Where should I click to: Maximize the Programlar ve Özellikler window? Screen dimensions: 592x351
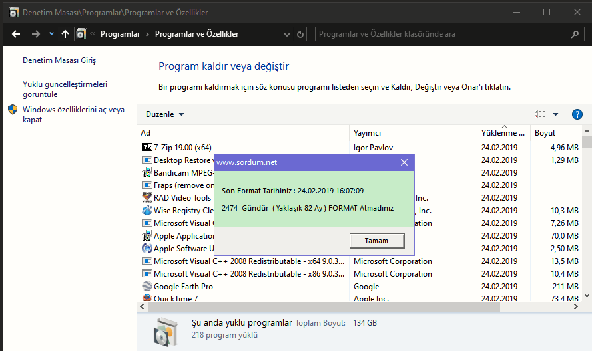coord(546,12)
